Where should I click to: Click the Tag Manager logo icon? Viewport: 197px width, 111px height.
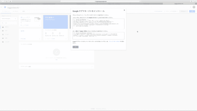[5, 7]
